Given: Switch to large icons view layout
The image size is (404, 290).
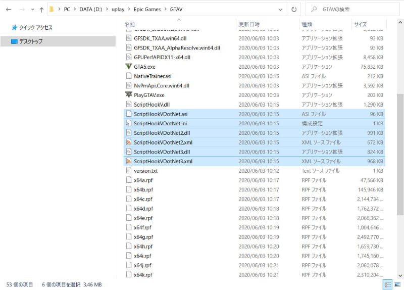Looking at the screenshot, I should tap(397, 284).
